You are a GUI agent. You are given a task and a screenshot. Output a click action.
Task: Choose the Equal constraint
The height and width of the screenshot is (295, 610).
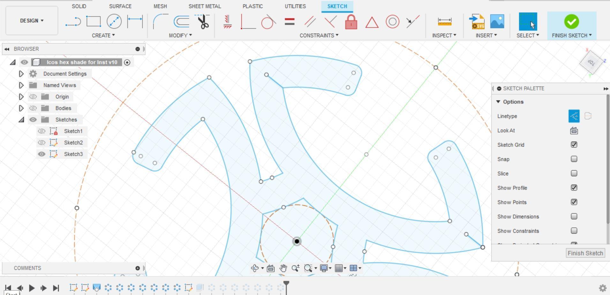(x=290, y=22)
